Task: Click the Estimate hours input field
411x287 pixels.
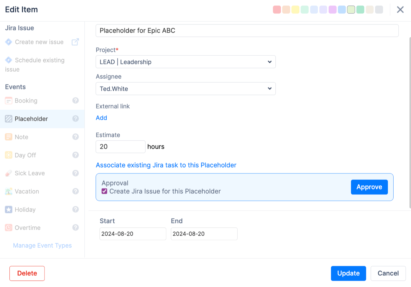Action: click(120, 147)
